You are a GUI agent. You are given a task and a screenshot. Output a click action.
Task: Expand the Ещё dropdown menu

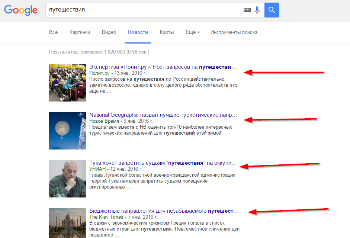click(x=193, y=32)
